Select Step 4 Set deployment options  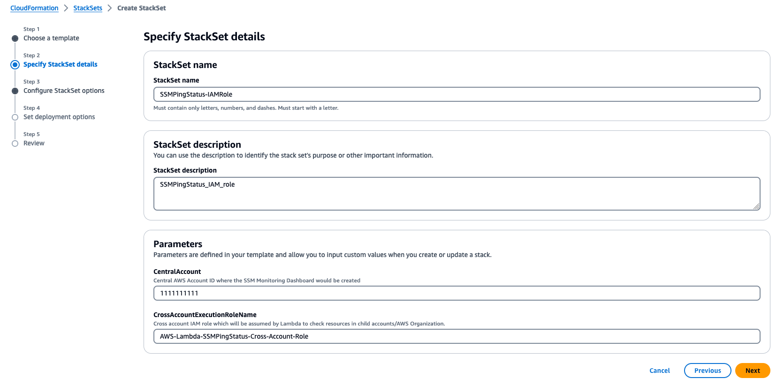point(59,117)
